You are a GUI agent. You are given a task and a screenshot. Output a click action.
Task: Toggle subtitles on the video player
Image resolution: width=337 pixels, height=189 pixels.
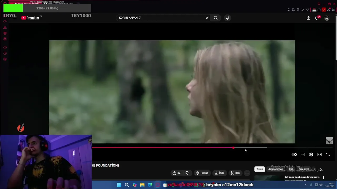pyautogui.click(x=303, y=155)
